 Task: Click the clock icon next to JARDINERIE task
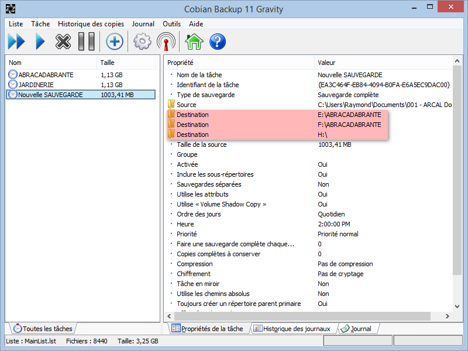tap(13, 84)
